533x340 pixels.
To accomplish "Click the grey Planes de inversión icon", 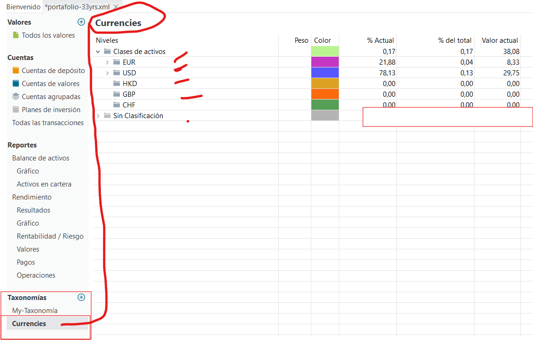I will tap(16, 110).
